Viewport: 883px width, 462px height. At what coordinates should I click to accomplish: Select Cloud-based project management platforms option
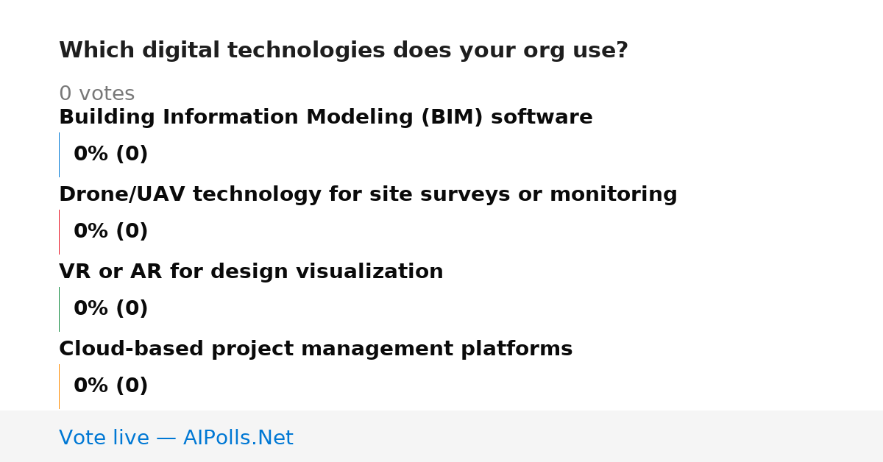(x=316, y=349)
